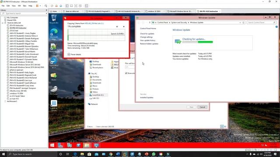280x157 pixels.
Task: Collapse copy dialog with Fewer details
Action: coord(74,55)
